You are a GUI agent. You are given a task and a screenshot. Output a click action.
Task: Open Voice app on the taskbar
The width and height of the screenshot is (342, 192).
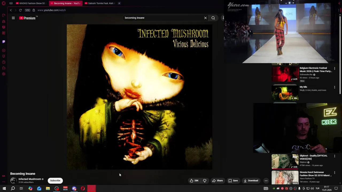click(65, 189)
